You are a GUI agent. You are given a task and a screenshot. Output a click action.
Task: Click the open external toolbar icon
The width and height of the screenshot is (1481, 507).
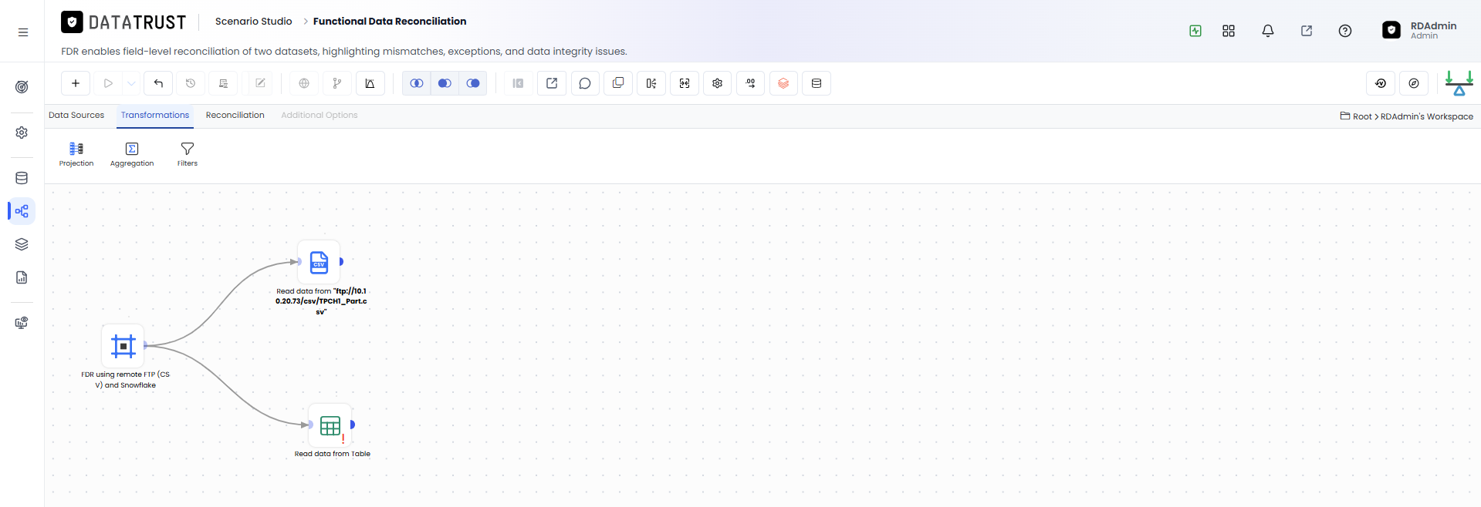coord(552,83)
